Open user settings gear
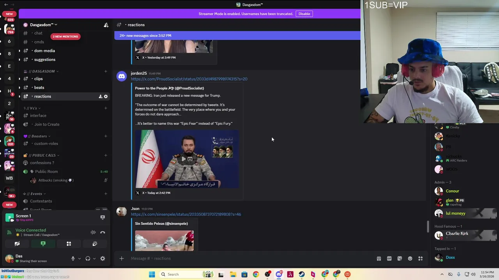This screenshot has width=499, height=280. click(103, 259)
